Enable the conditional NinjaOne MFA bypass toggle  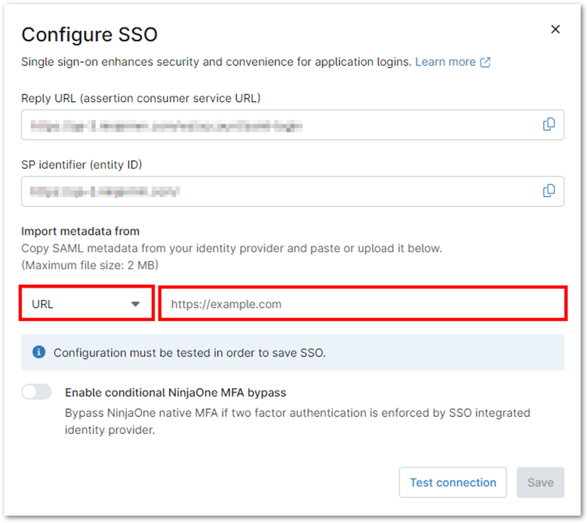36,392
